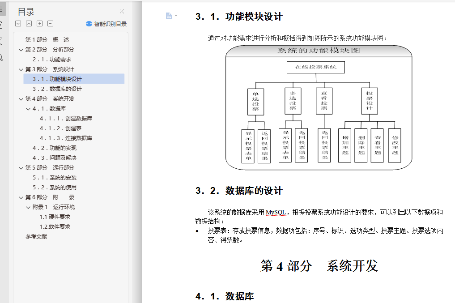The height and width of the screenshot is (303, 455).
Task: Select 第3部分 系统设计 outline entry
Action: [50, 69]
